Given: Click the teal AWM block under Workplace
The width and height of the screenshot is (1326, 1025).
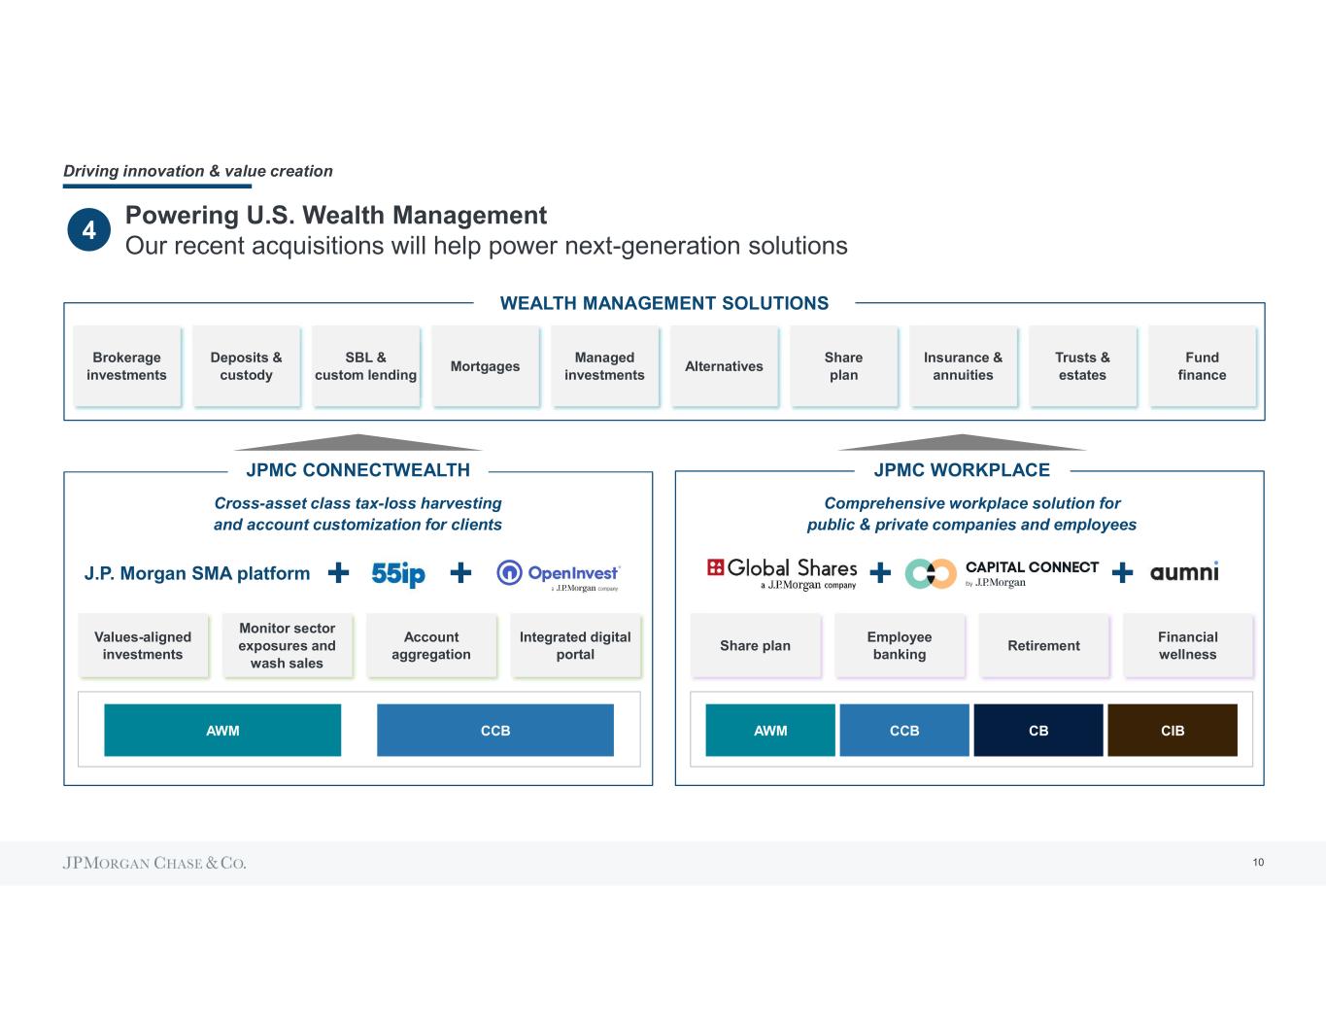Looking at the screenshot, I should (770, 731).
